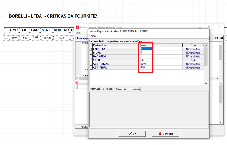227x145 pixels.
Task: Select NUMERO column header in report design
Action: click(61, 30)
